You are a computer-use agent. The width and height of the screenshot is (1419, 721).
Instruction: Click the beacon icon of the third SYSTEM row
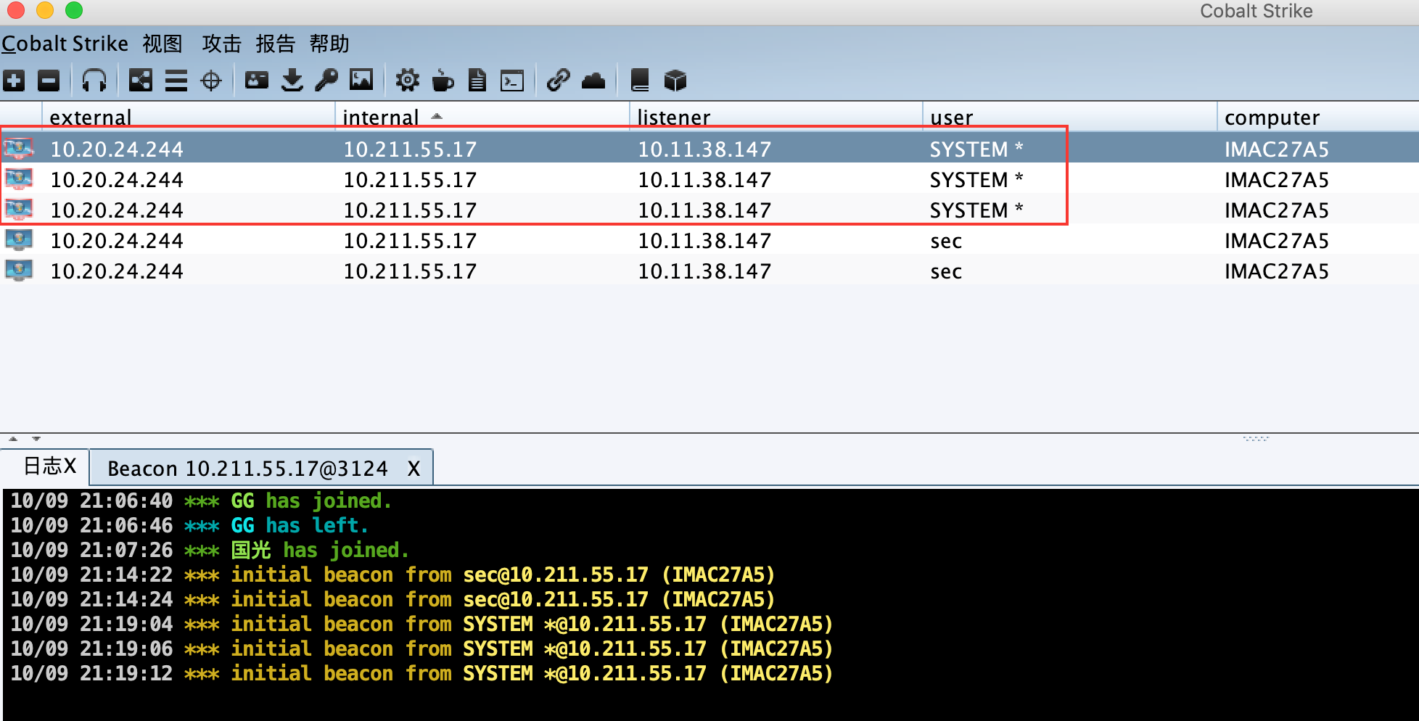[19, 210]
